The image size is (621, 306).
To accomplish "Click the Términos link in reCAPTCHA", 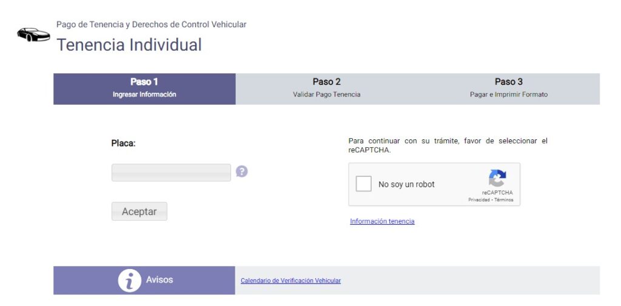I will click(x=504, y=200).
